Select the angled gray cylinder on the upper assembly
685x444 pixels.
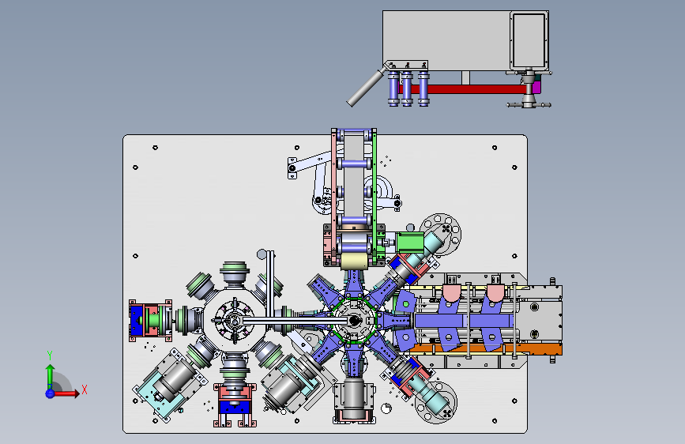367,87
